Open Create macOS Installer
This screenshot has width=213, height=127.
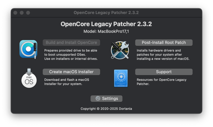coord(72,72)
